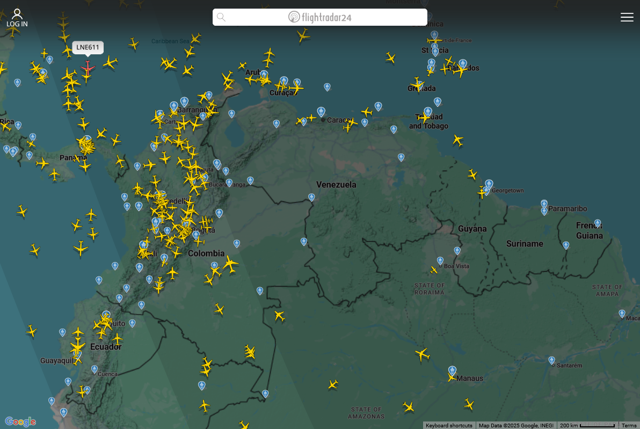Select the airport pin at Manaus
Image resolution: width=640 pixels, height=429 pixels.
453,370
